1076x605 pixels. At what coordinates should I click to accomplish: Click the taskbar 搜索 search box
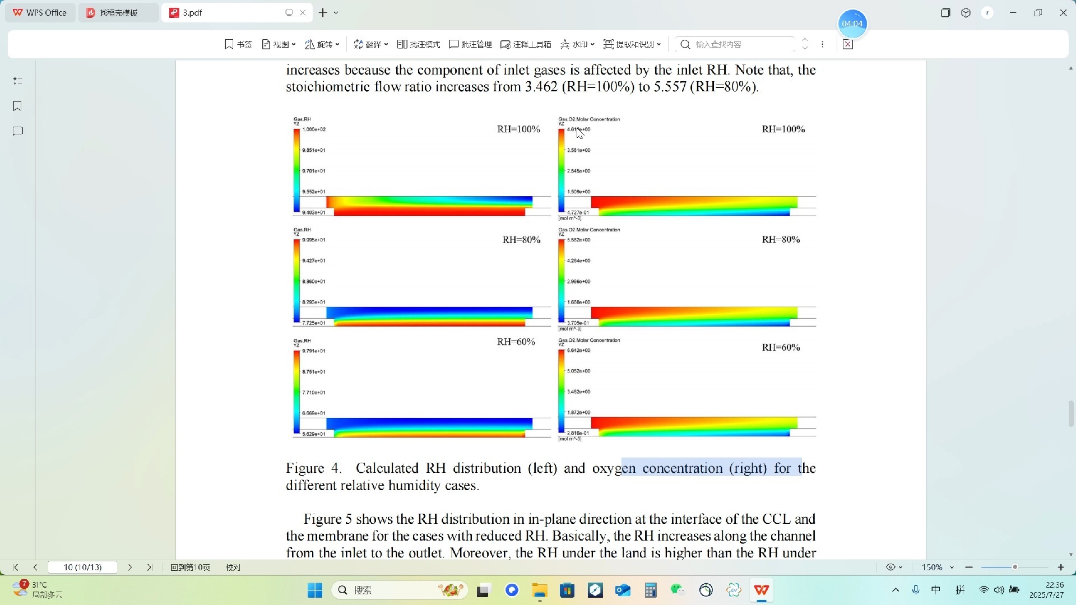[400, 590]
